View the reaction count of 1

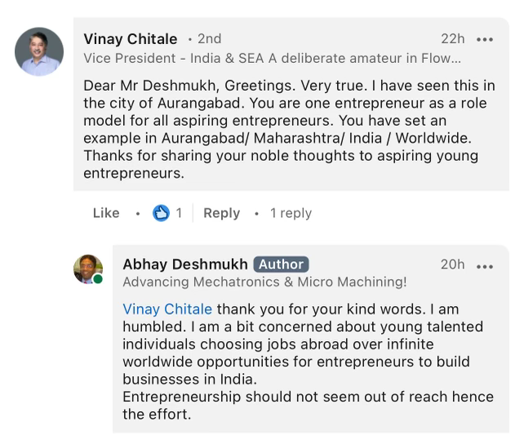179,213
